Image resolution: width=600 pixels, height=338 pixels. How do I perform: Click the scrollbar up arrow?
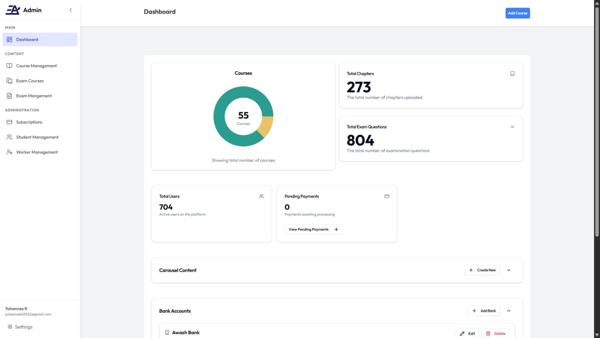tap(597, 3)
